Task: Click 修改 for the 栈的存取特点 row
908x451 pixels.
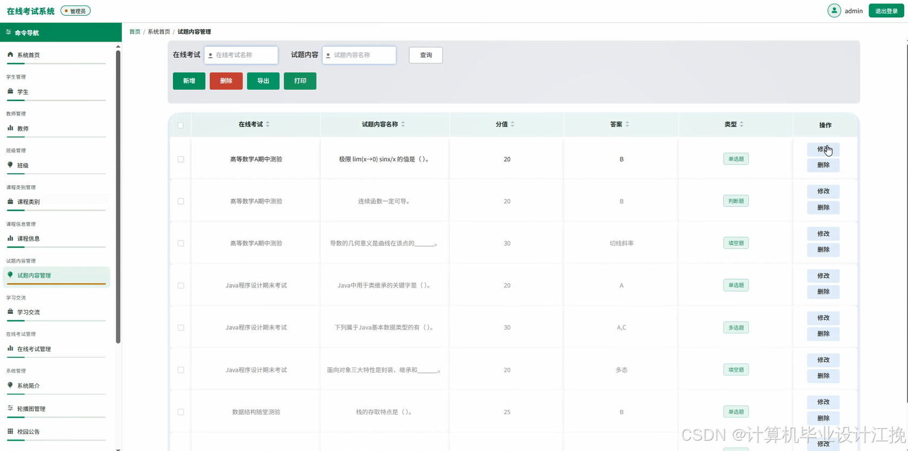Action: (x=823, y=402)
